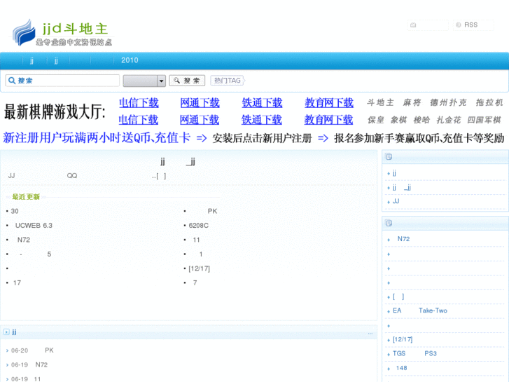Click first-row 铁通下载 link
This screenshot has height=382, width=509.
point(262,103)
